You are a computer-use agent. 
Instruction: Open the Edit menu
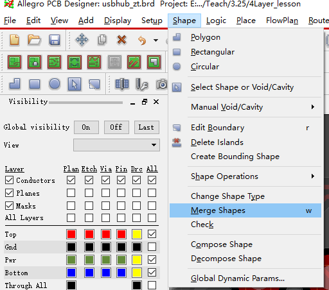point(33,21)
